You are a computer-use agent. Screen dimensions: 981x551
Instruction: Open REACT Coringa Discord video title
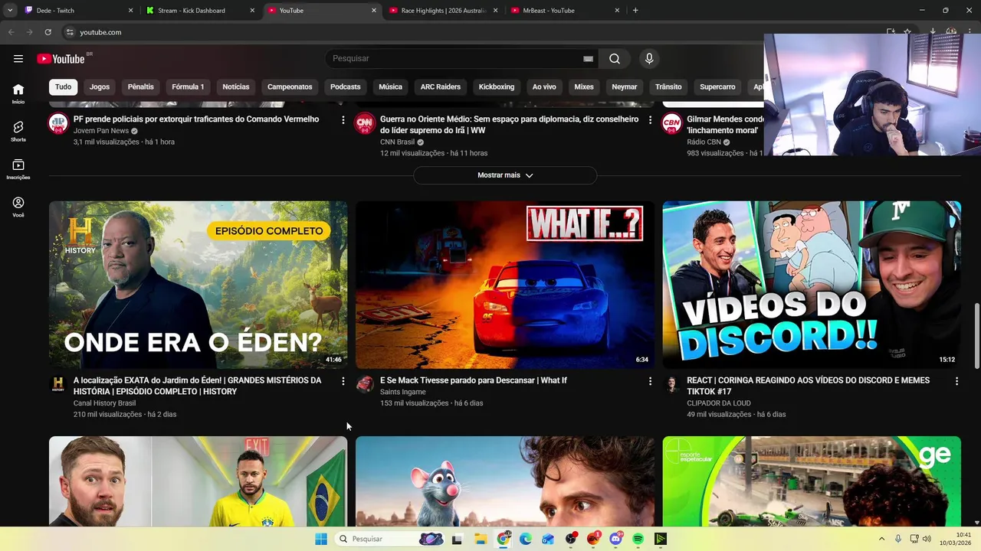coord(808,386)
